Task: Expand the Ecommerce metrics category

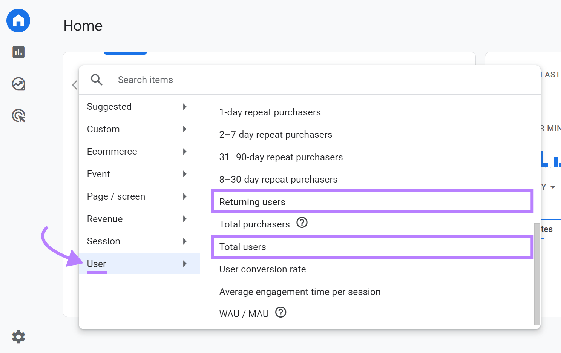Action: point(185,152)
